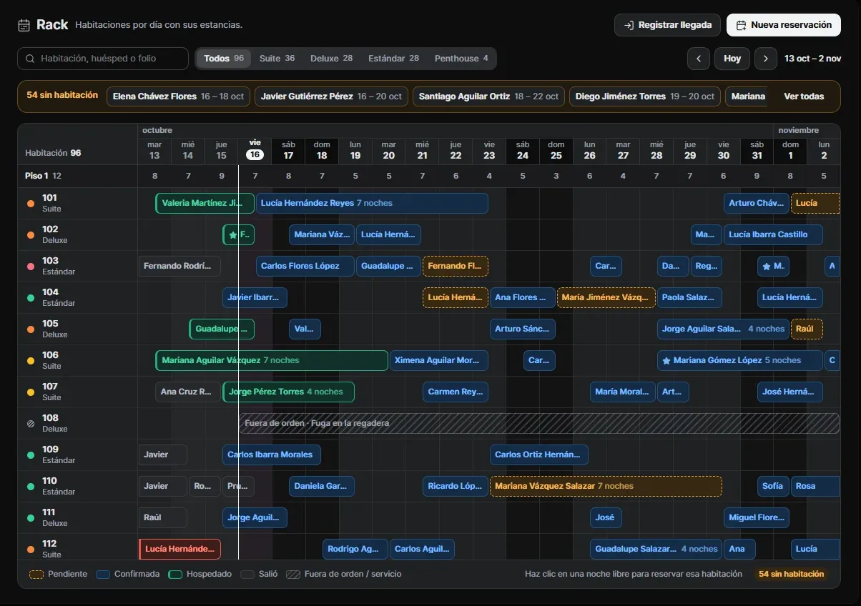The height and width of the screenshot is (606, 861).
Task: Select Carlos Flores López booking in room 103
Action: click(305, 267)
